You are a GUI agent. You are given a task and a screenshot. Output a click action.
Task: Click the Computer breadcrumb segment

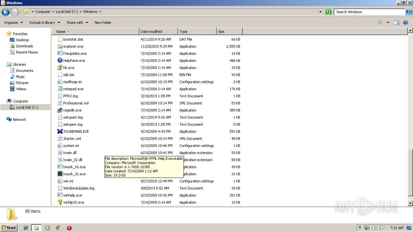(x=43, y=12)
